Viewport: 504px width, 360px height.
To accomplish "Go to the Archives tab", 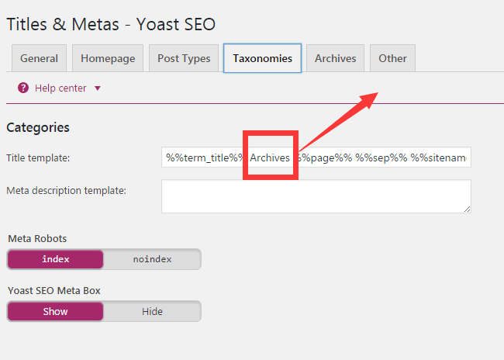I will tap(335, 58).
